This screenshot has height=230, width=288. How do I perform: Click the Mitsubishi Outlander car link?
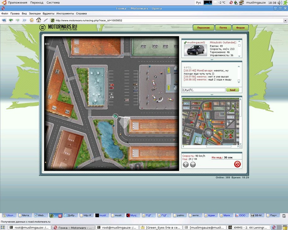coord(223,43)
